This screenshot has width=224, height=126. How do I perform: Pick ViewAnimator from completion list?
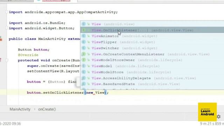tap(152, 36)
